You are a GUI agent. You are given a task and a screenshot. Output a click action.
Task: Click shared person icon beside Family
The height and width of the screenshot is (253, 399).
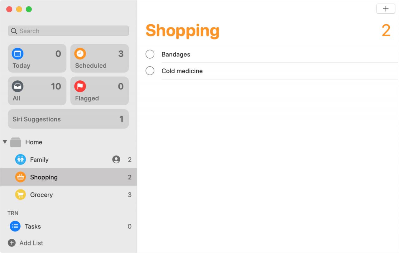coord(116,160)
